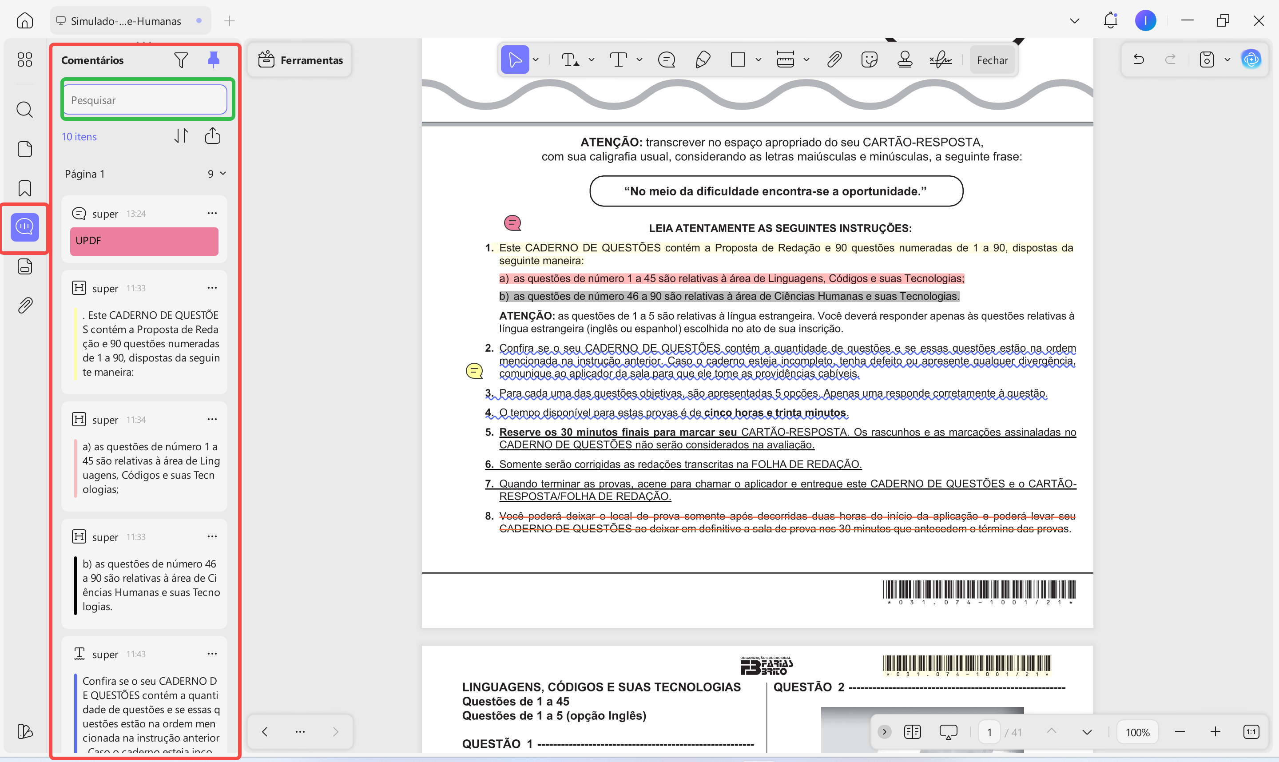Screen dimensions: 1279x762
Task: Open options for the UPDF comment
Action: point(212,213)
